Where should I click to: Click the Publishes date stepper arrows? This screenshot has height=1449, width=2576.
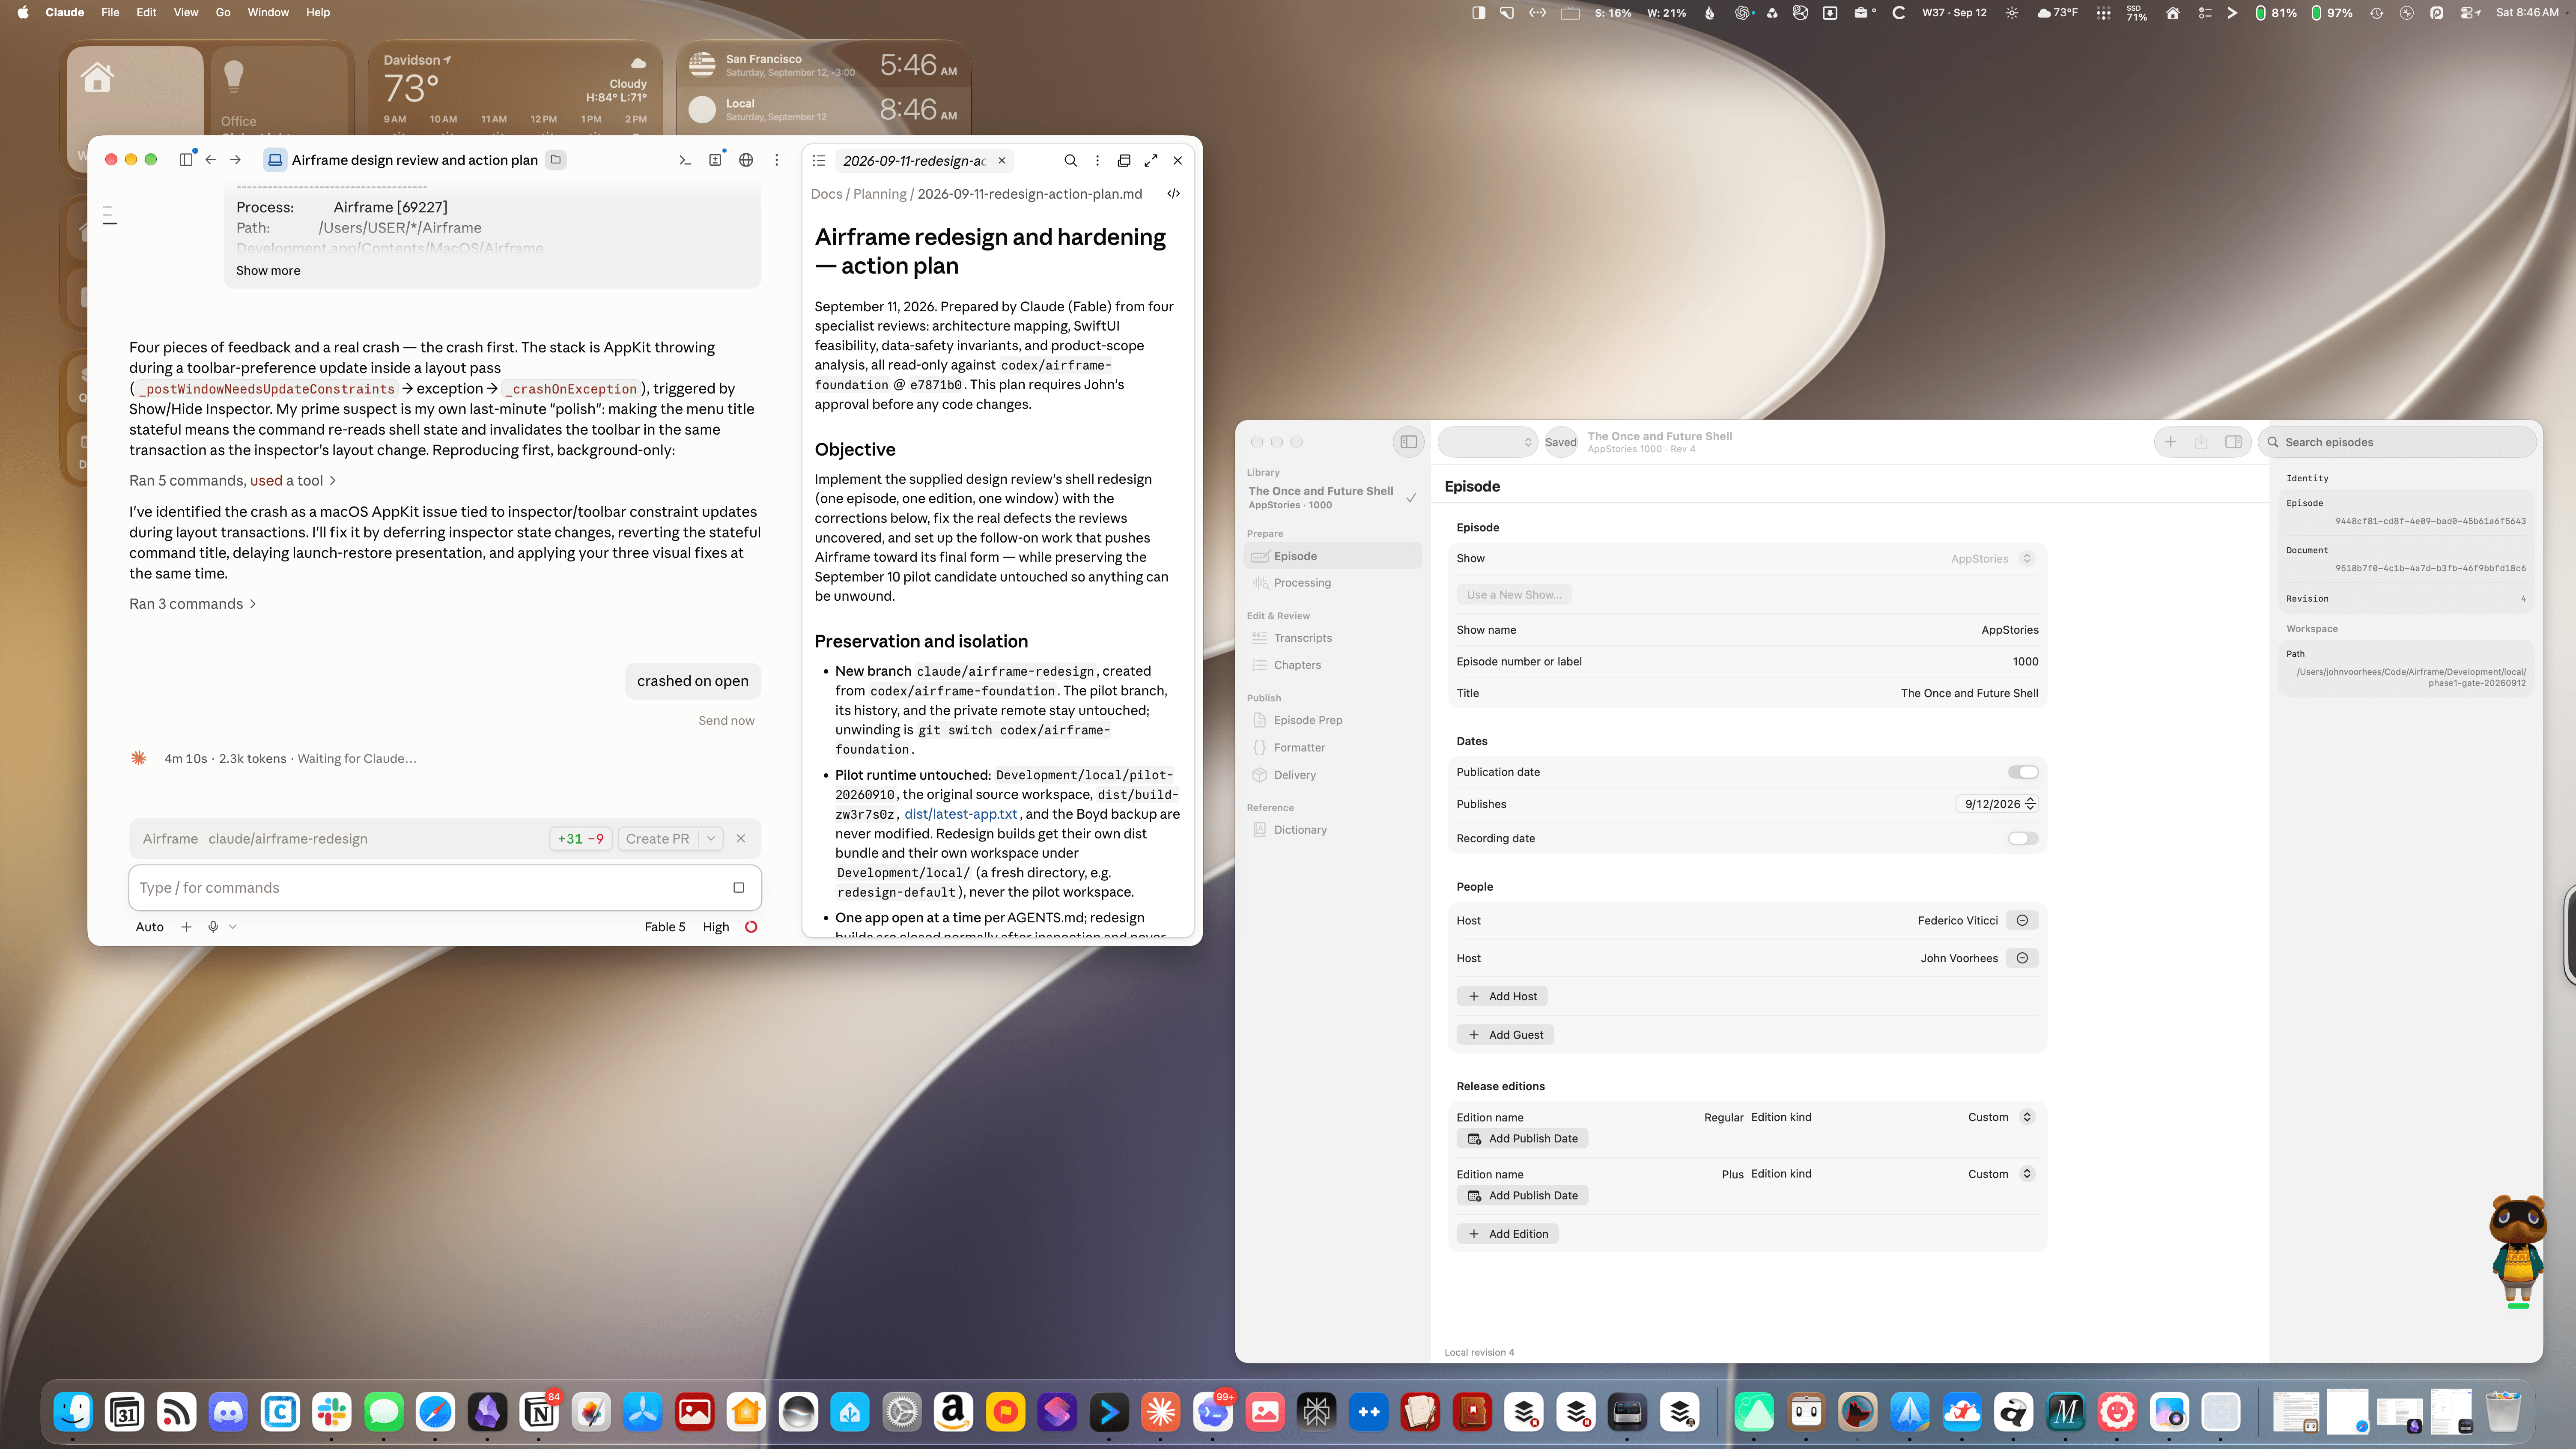[2031, 804]
